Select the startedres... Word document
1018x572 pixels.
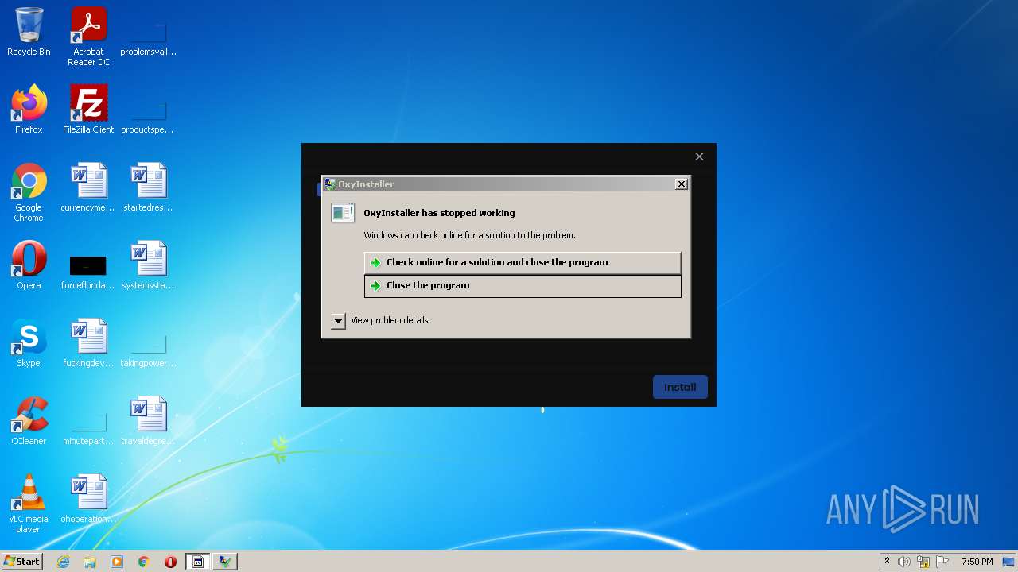148,187
